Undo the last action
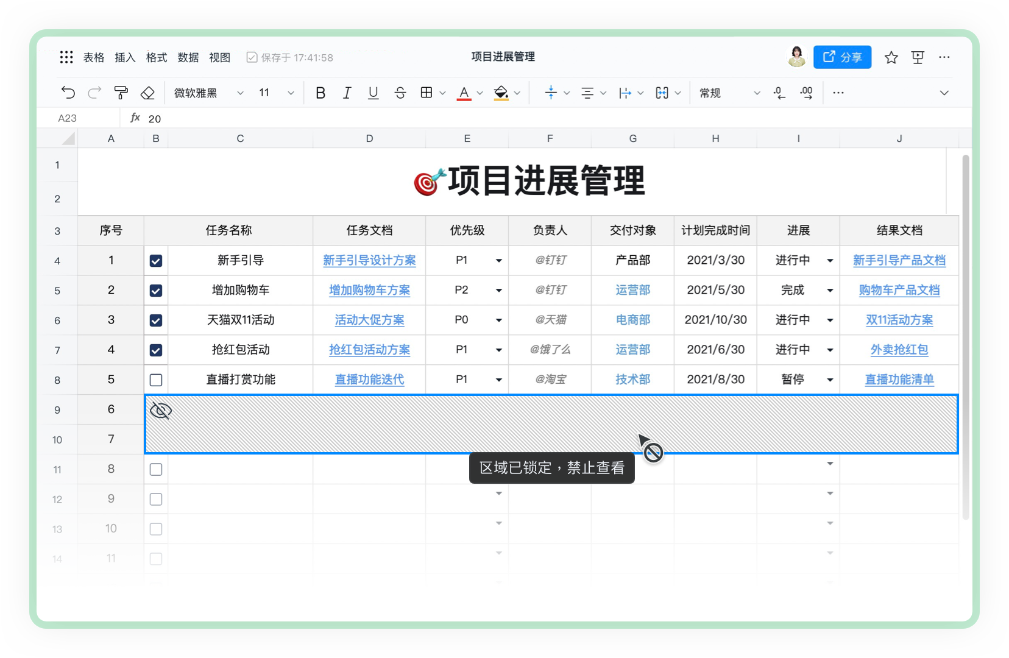 [68, 93]
